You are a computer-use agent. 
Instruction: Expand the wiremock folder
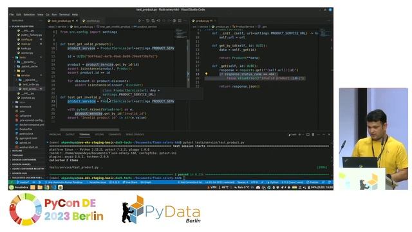coord(25,107)
